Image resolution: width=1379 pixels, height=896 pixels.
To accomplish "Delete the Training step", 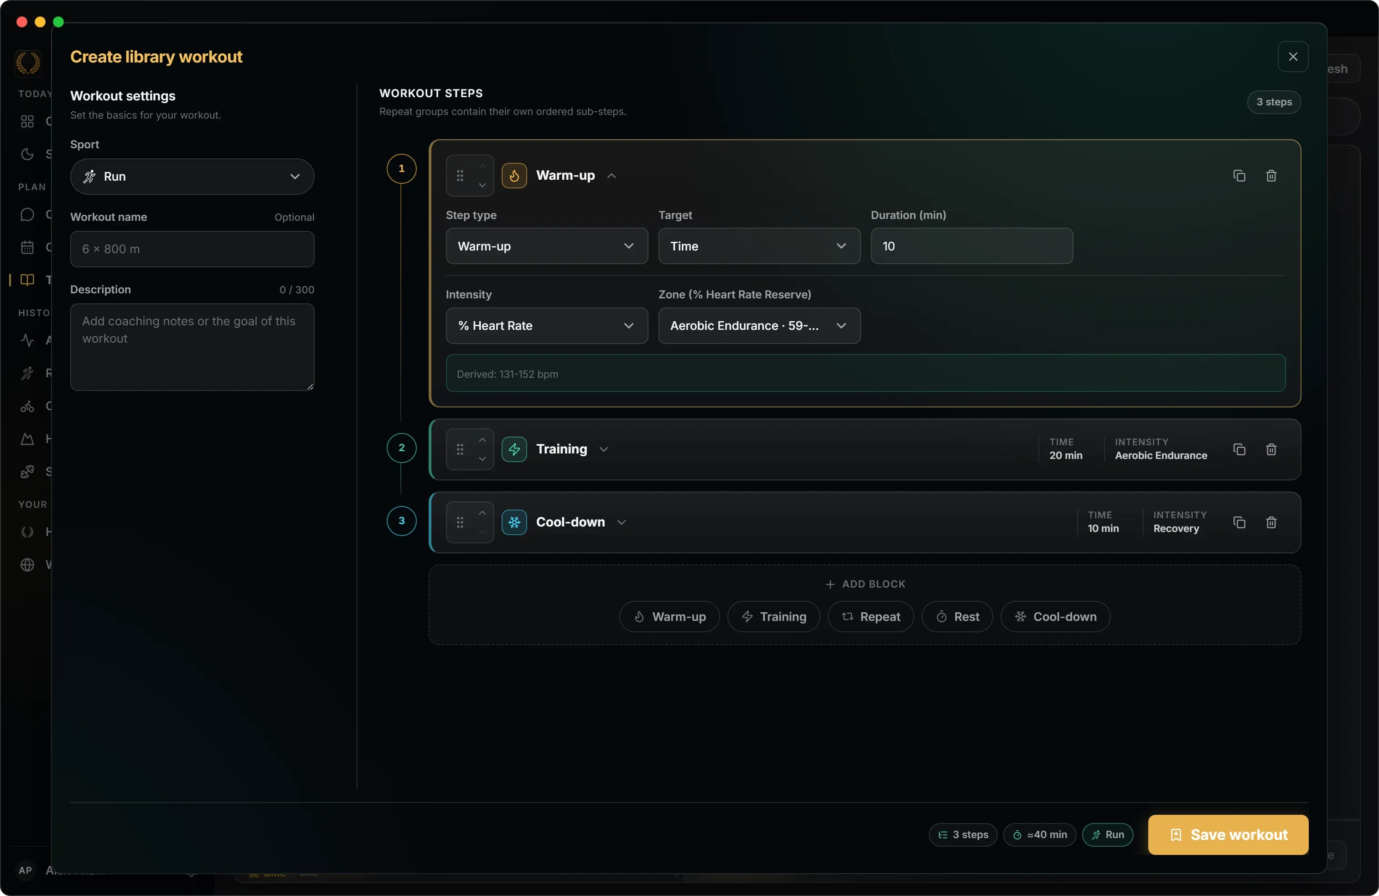I will [x=1270, y=449].
